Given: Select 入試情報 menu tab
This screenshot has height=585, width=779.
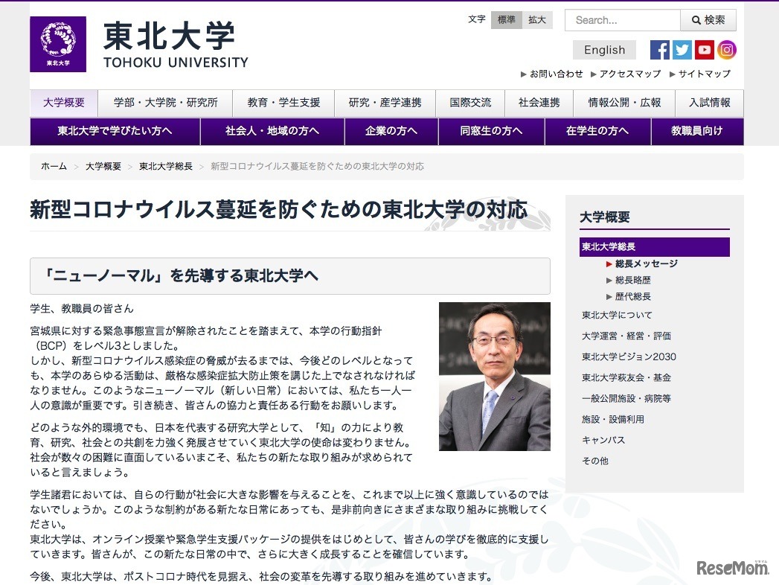Looking at the screenshot, I should pos(710,103).
